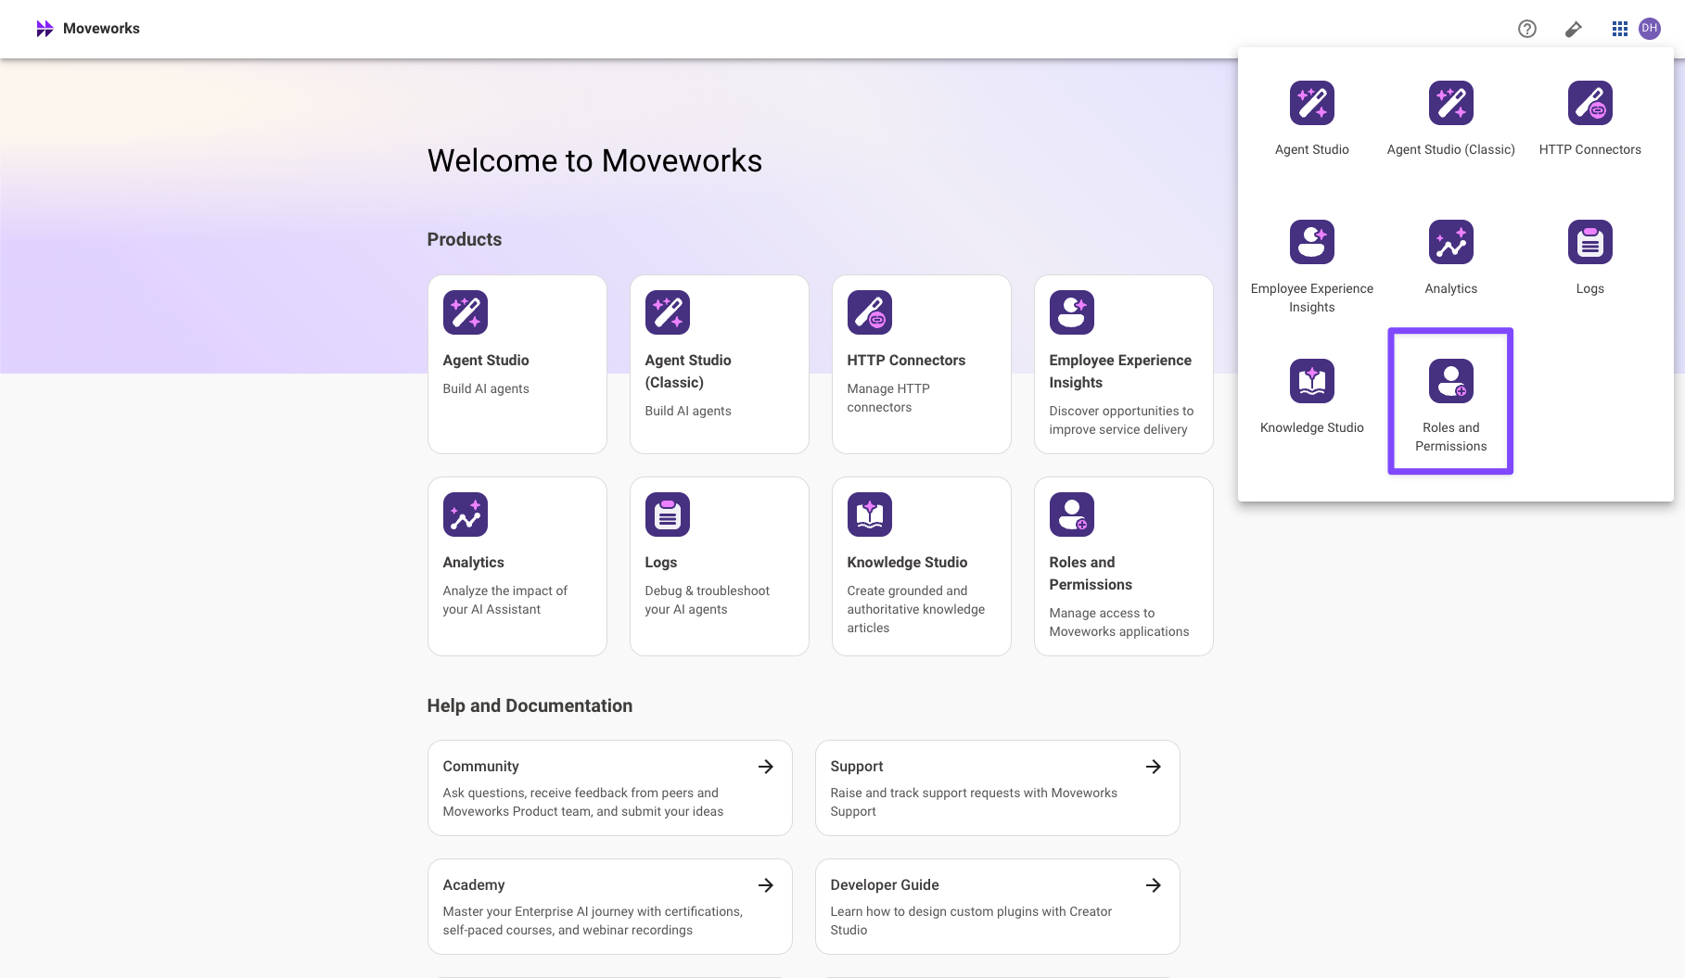Click the 'Welcome to Moveworks' heading
Image resolution: width=1685 pixels, height=978 pixels.
(x=594, y=161)
